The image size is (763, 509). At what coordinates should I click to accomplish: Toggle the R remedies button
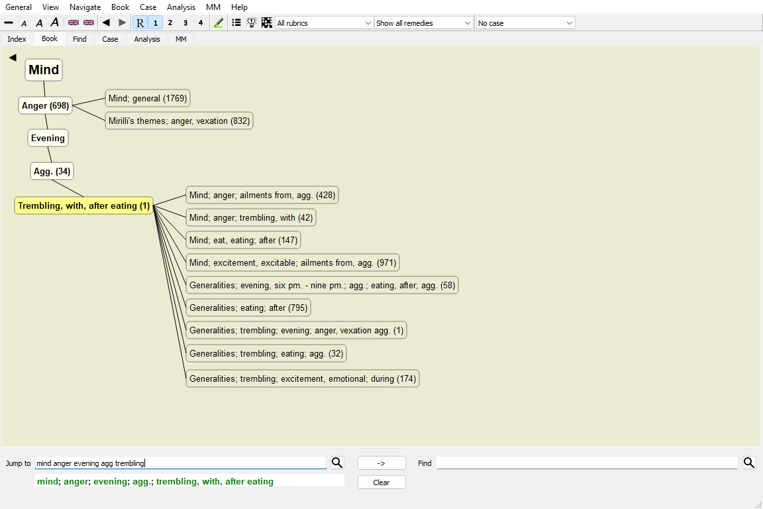point(140,23)
